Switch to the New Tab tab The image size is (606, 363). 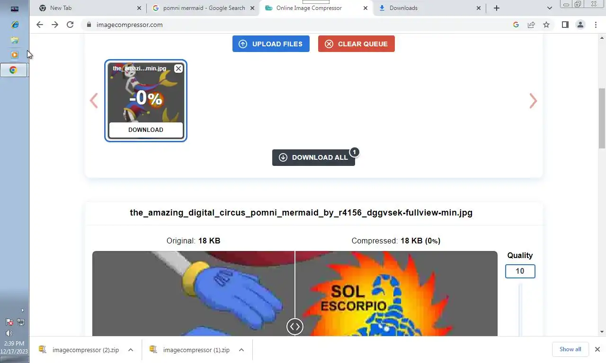coord(90,8)
